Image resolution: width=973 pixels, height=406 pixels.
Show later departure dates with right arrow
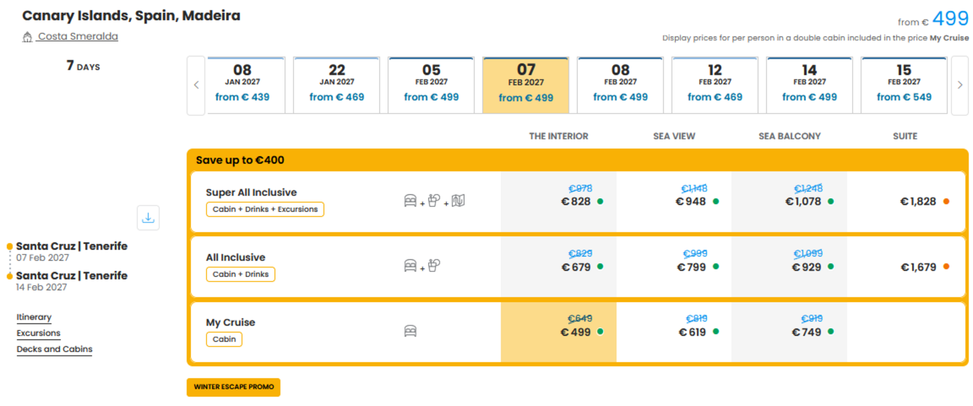tap(960, 85)
